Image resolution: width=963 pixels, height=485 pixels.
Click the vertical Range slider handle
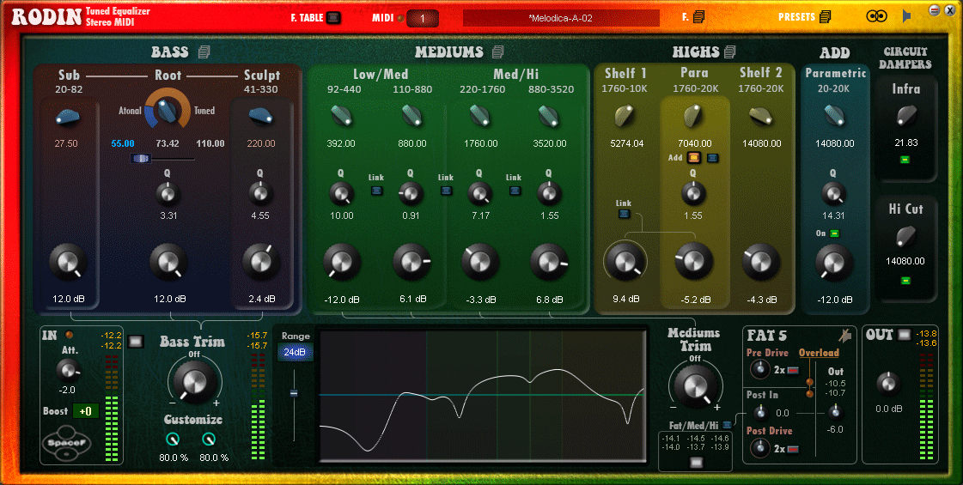(x=294, y=393)
